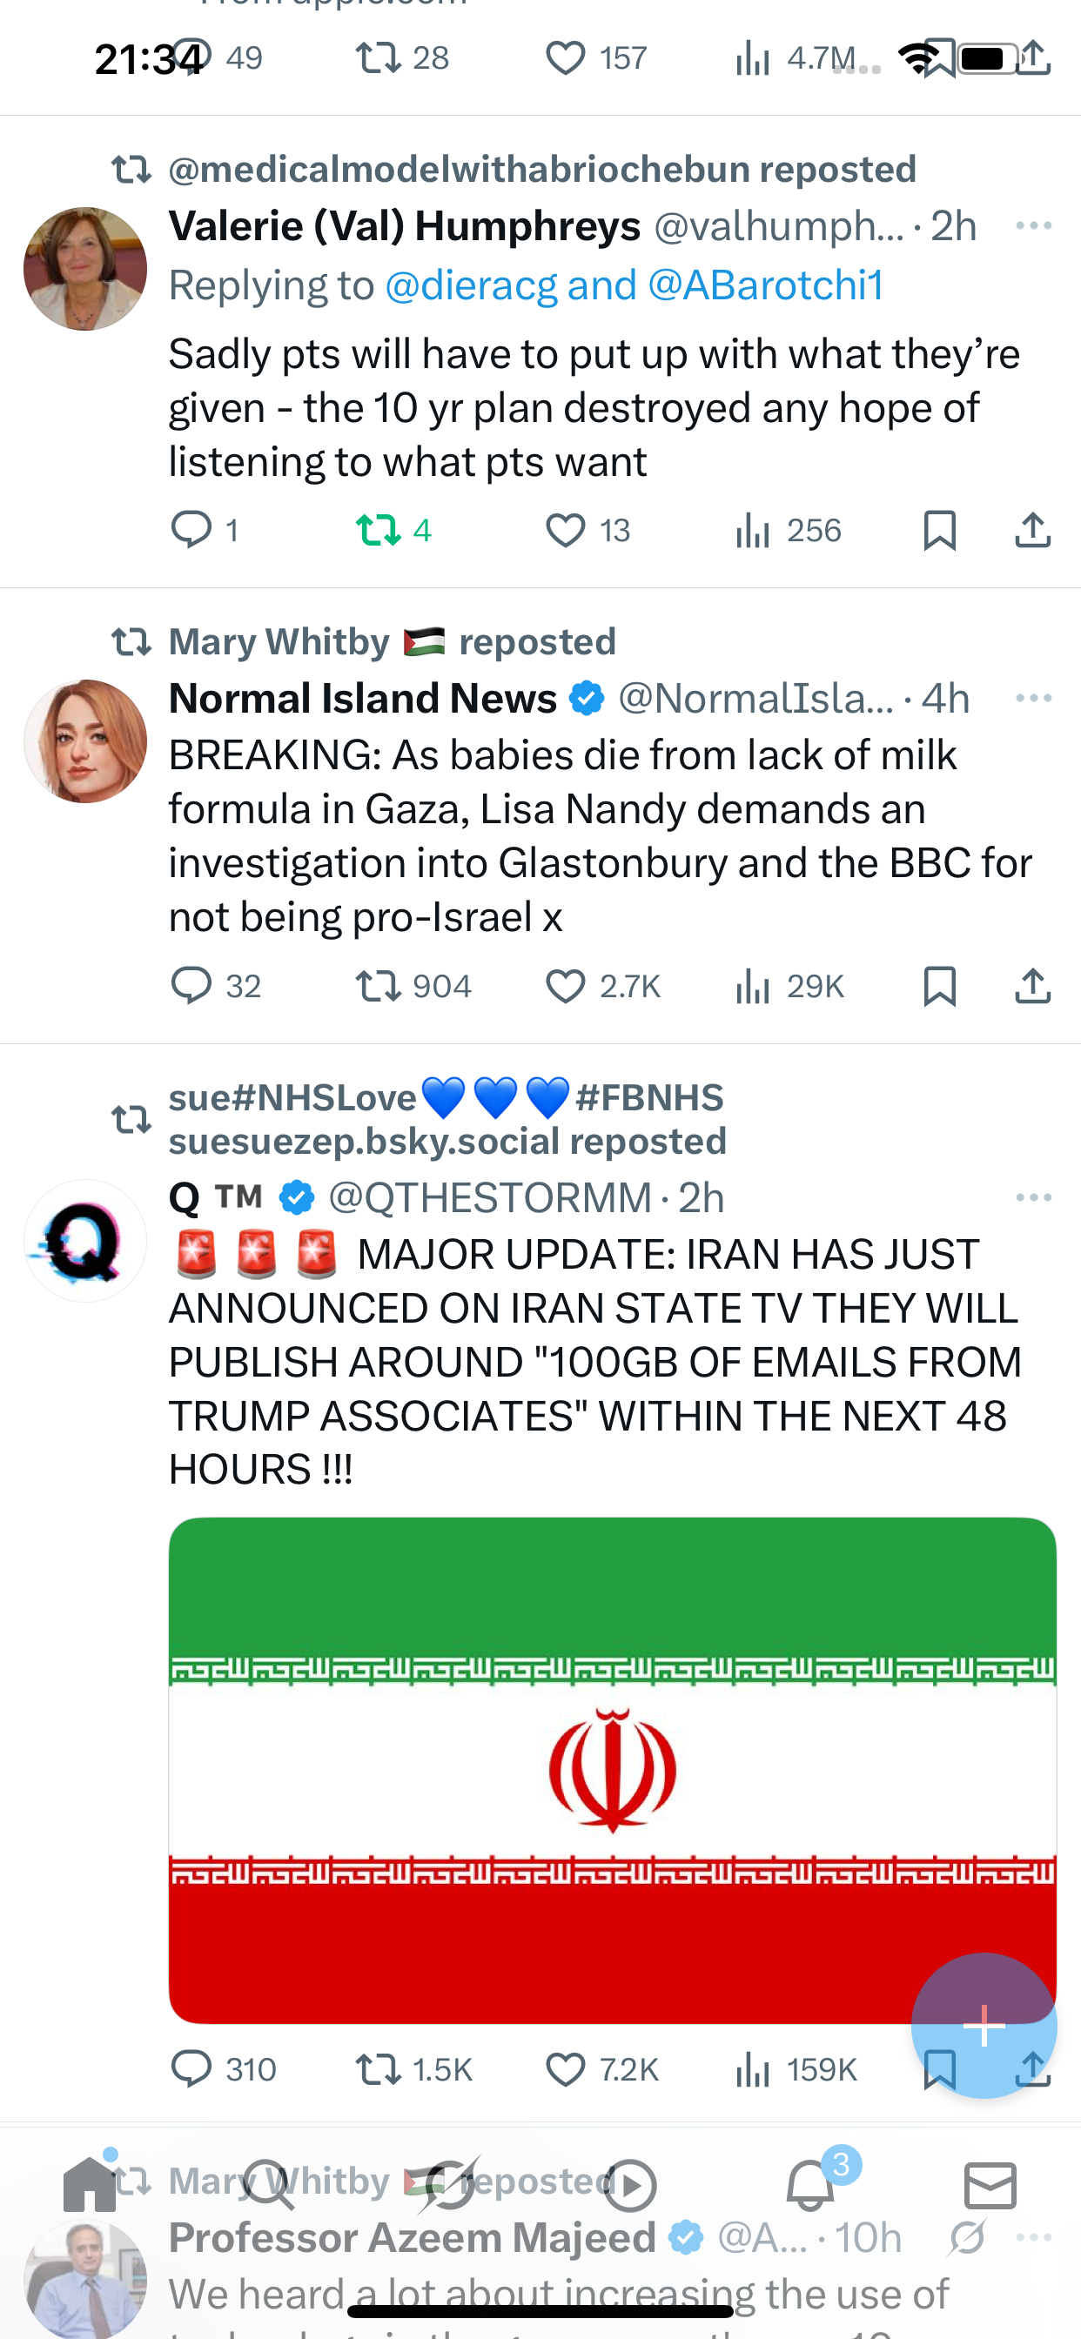The width and height of the screenshot is (1081, 2339).
Task: Open replies on QTHESTORMM Iran tweet
Action: tap(224, 2069)
